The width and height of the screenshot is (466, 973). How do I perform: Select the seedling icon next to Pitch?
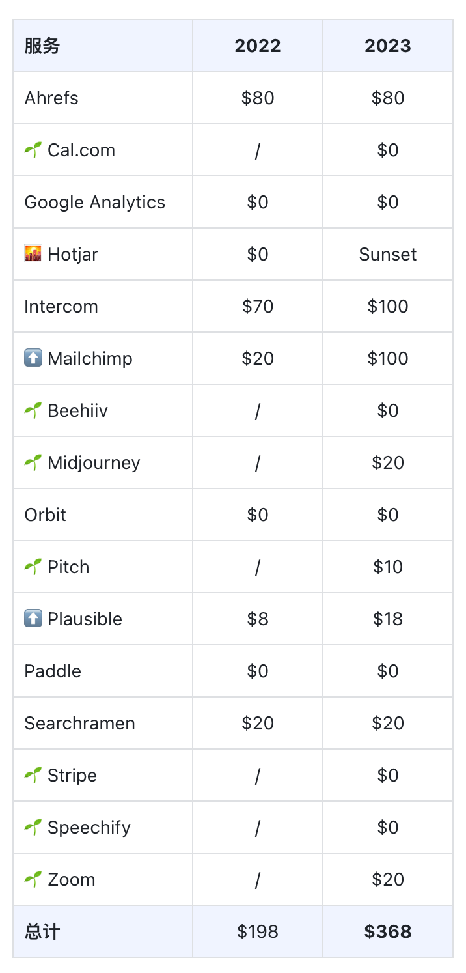(33, 567)
